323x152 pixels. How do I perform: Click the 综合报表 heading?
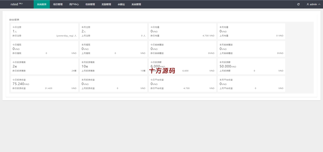(x=14, y=20)
